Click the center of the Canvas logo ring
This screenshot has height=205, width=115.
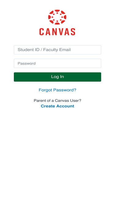[x=57, y=17]
